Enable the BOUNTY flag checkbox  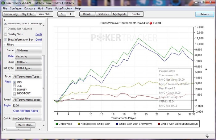coord(14,90)
